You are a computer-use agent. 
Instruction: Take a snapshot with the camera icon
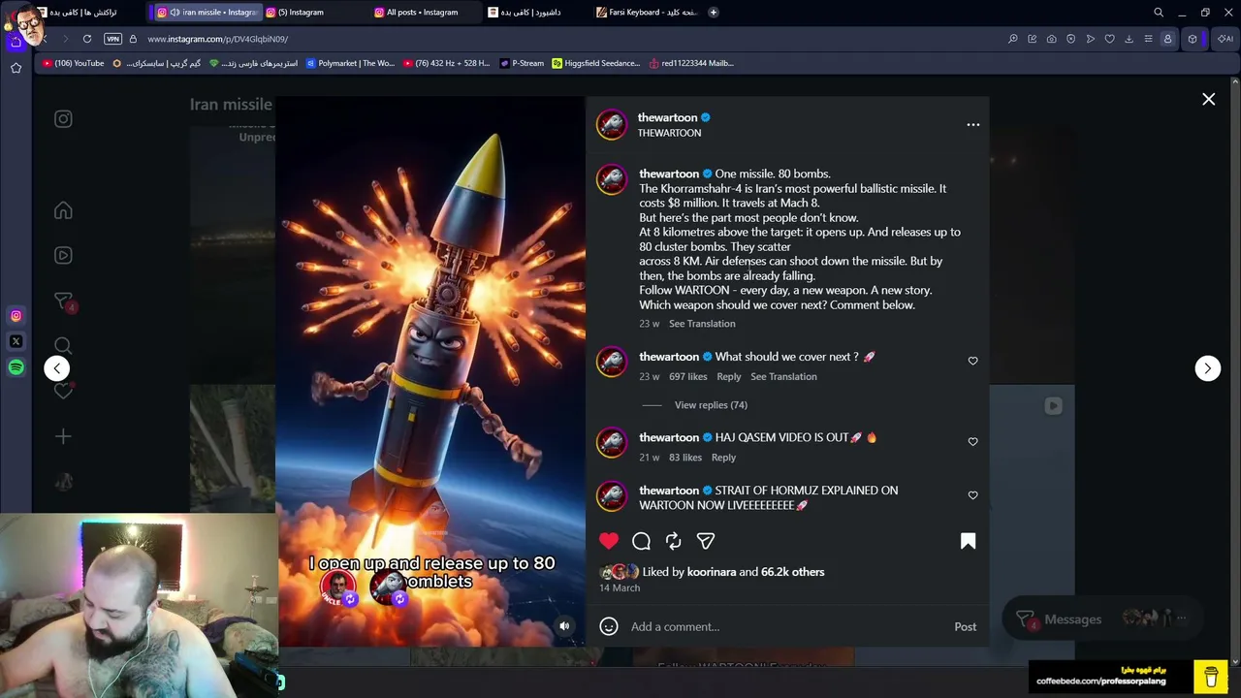click(1052, 39)
